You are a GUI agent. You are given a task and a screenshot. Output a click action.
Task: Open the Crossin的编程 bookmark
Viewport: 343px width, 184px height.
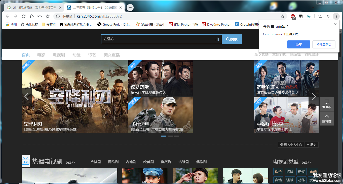click(247, 24)
